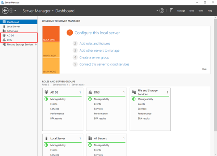Refresh the Server Manager dashboard

click(x=162, y=10)
